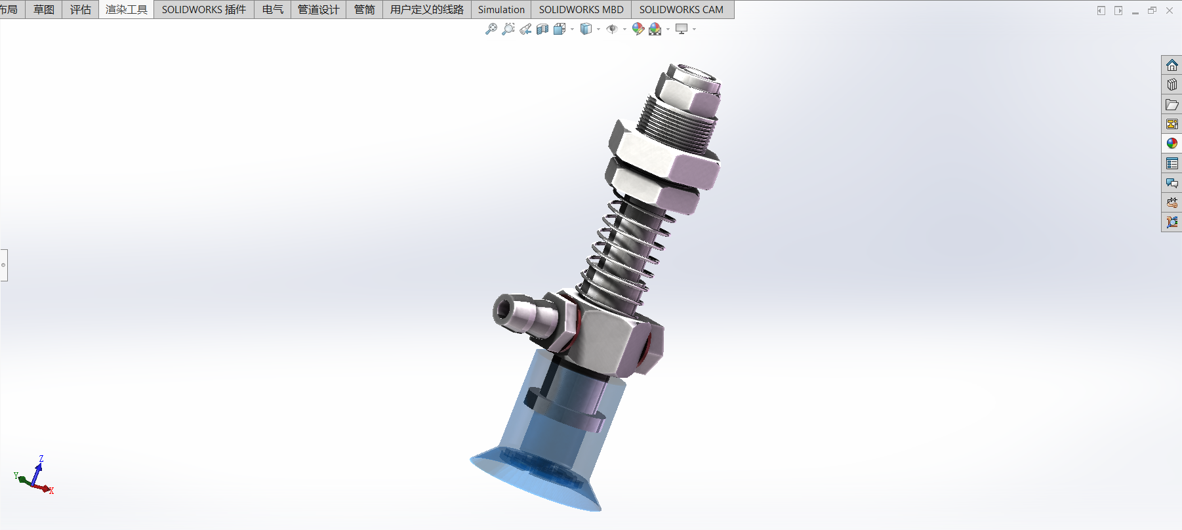Screen dimensions: 1182x530
Task: Expand the Display Style dropdown arrow
Action: [599, 29]
